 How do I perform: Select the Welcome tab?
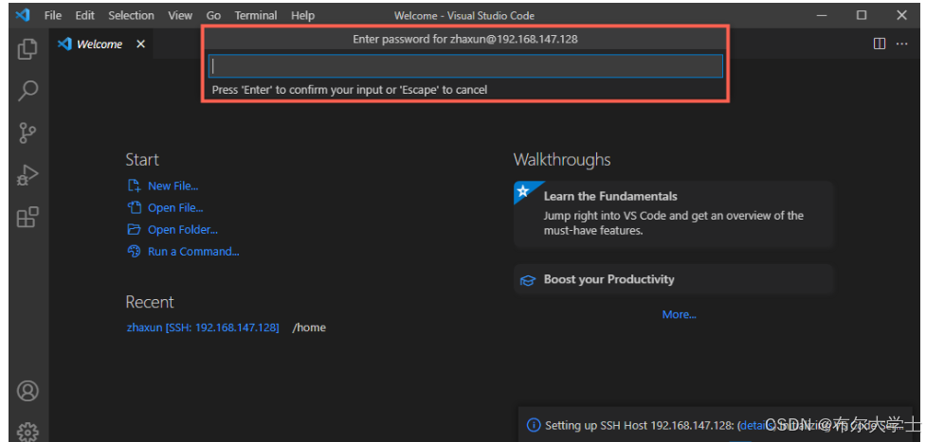[100, 44]
